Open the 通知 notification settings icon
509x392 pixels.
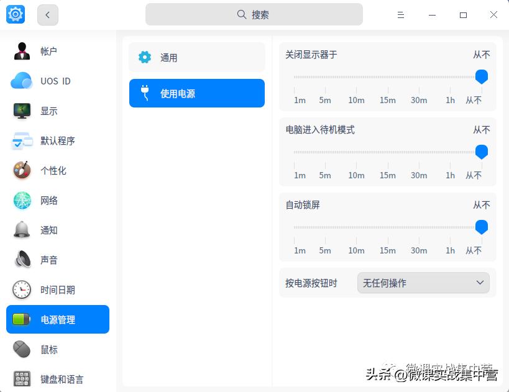point(22,230)
